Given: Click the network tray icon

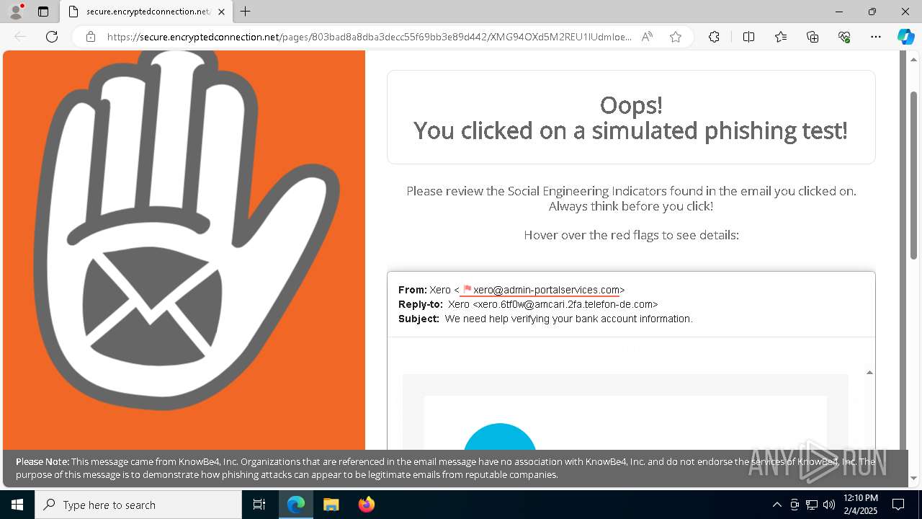Looking at the screenshot, I should tap(812, 505).
